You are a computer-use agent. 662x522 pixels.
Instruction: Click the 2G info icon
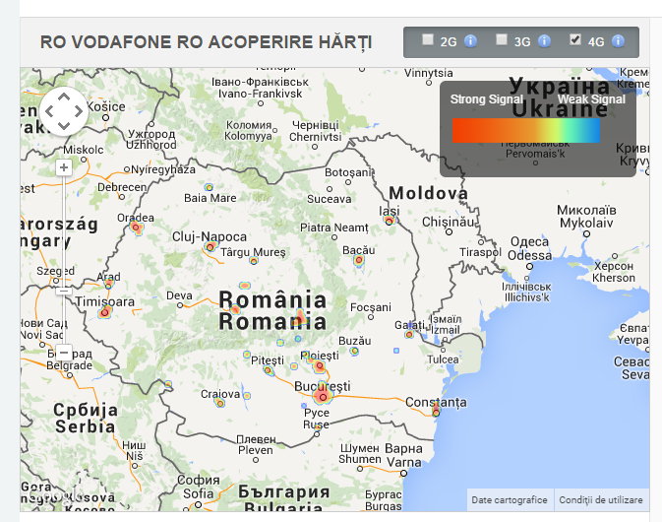coord(470,41)
